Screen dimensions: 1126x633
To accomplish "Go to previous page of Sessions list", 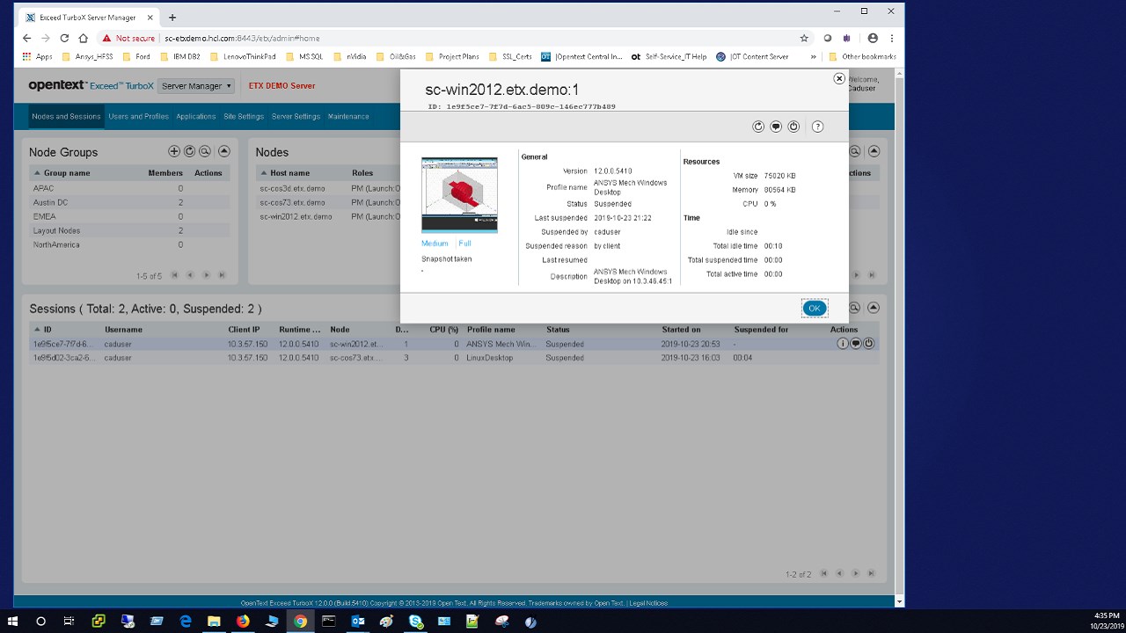I will coord(839,573).
